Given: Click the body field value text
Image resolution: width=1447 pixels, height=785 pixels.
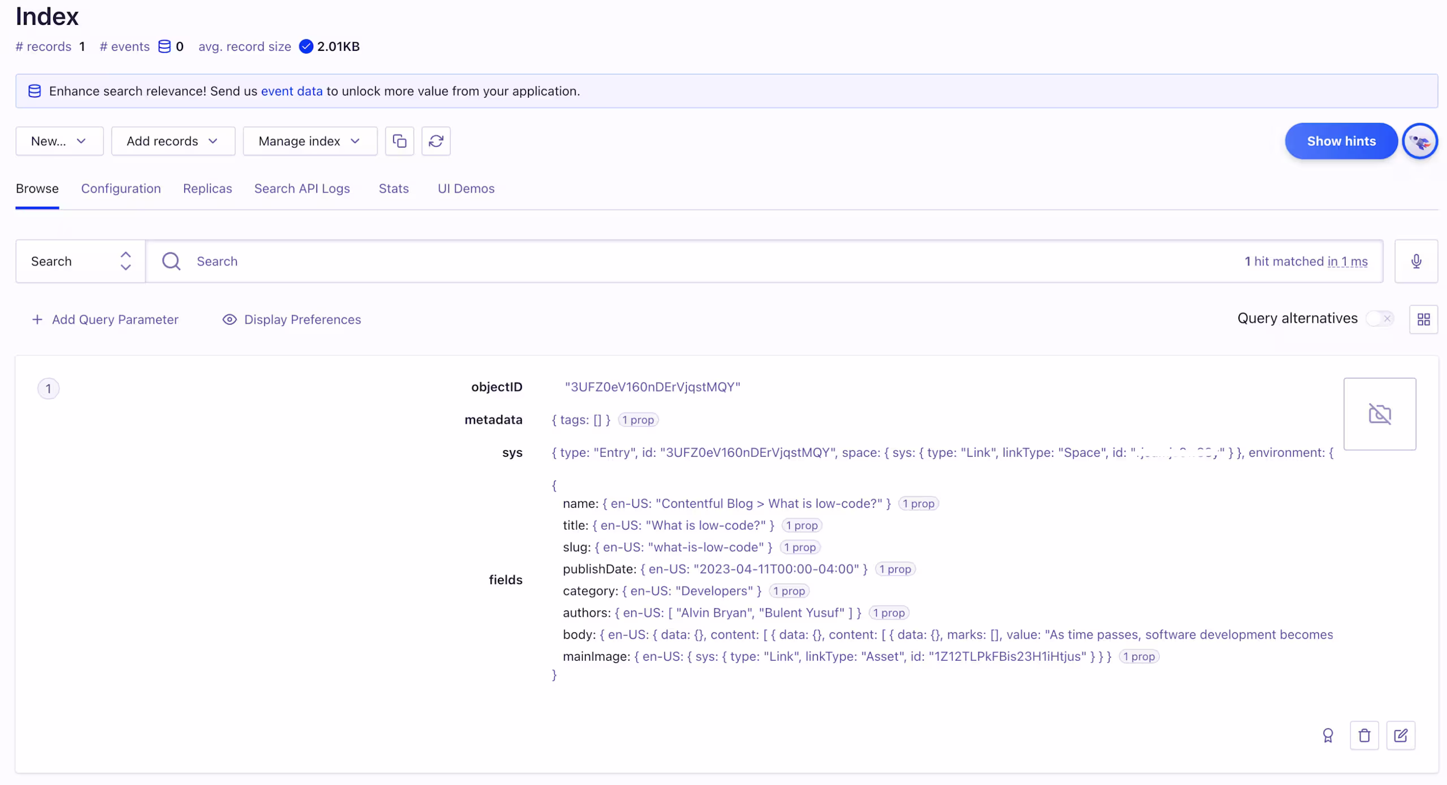Looking at the screenshot, I should tap(966, 635).
